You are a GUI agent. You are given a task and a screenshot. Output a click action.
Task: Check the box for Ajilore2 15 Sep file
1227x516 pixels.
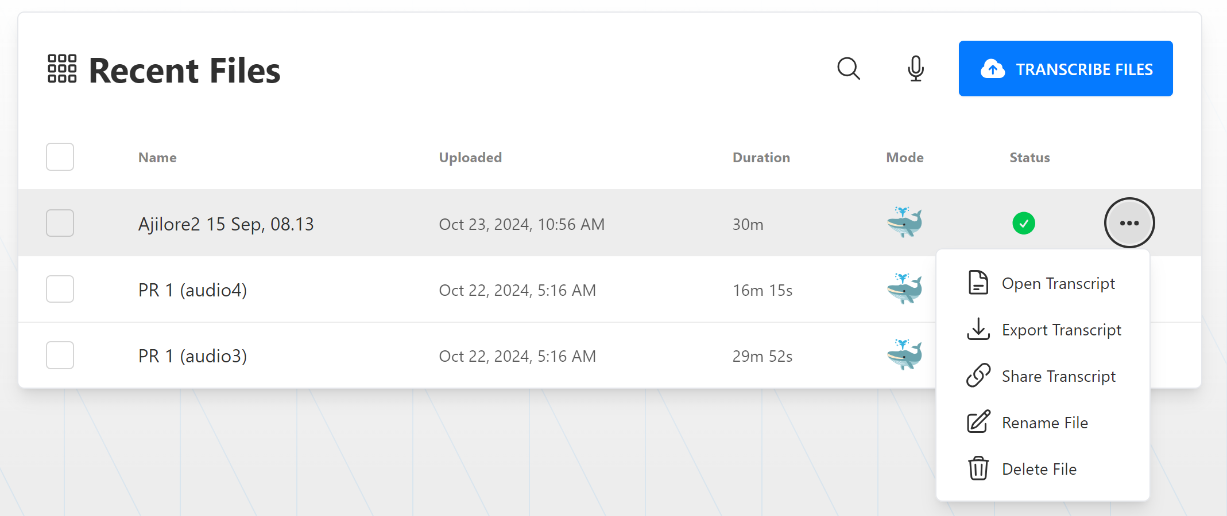pyautogui.click(x=60, y=223)
